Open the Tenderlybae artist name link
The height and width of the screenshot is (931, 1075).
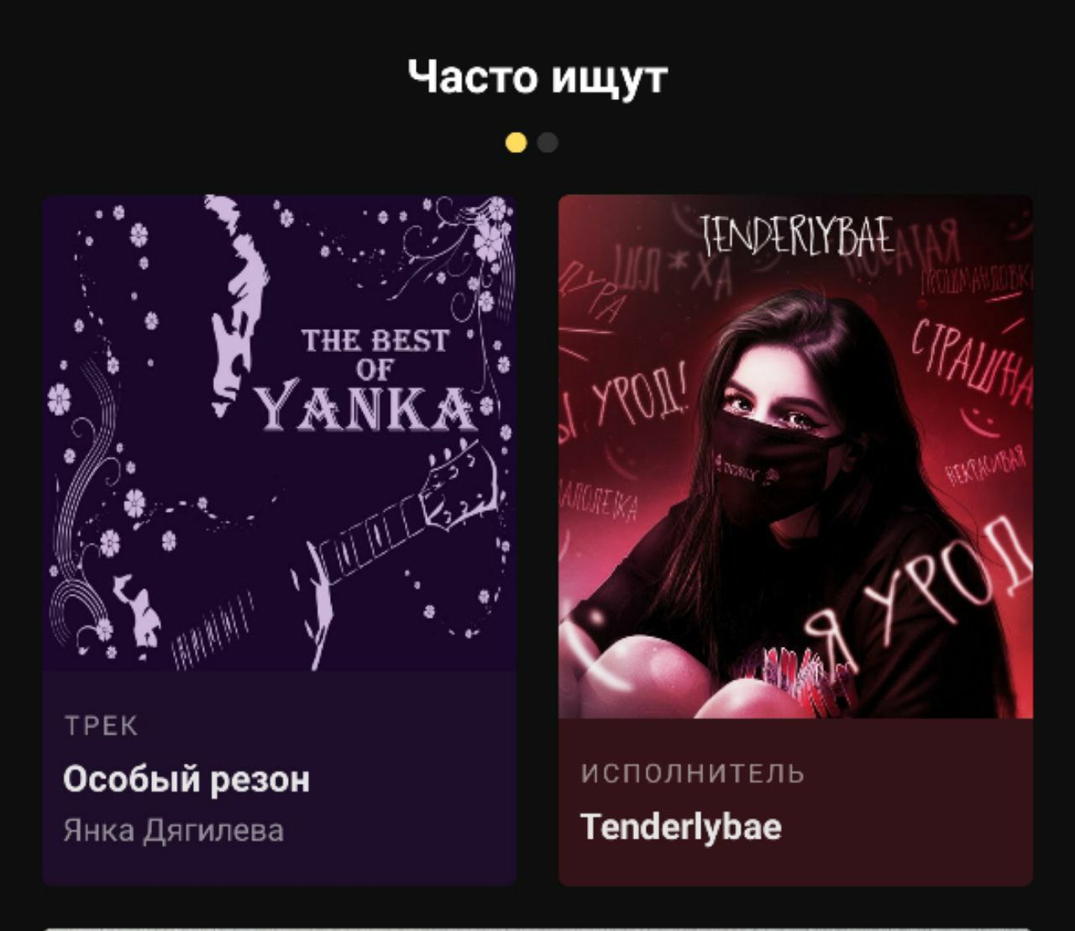tap(681, 827)
